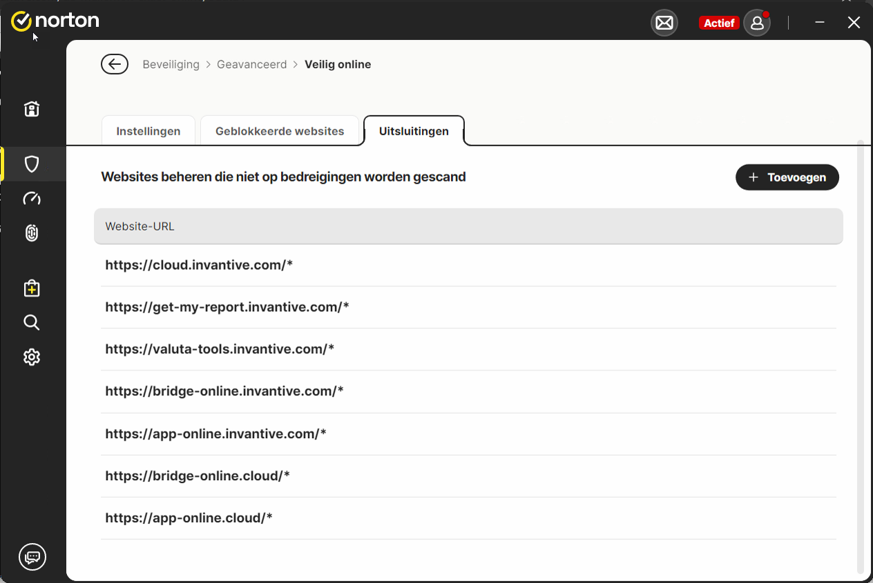Minimize the Norton window

(820, 23)
